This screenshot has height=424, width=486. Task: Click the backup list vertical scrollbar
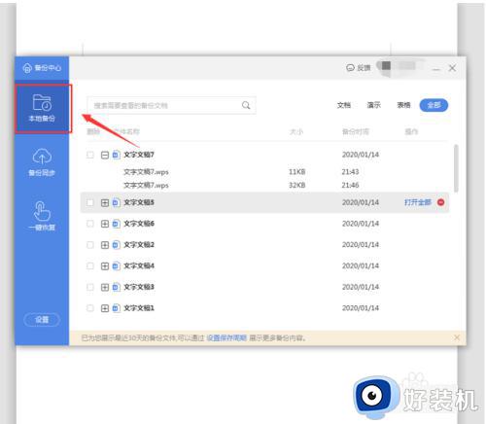pyautogui.click(x=456, y=168)
